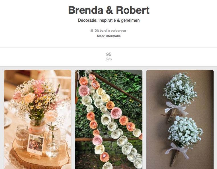Open the baby's breath boutonniere pin
Viewport: 217px width, 169px height.
pos(180,119)
